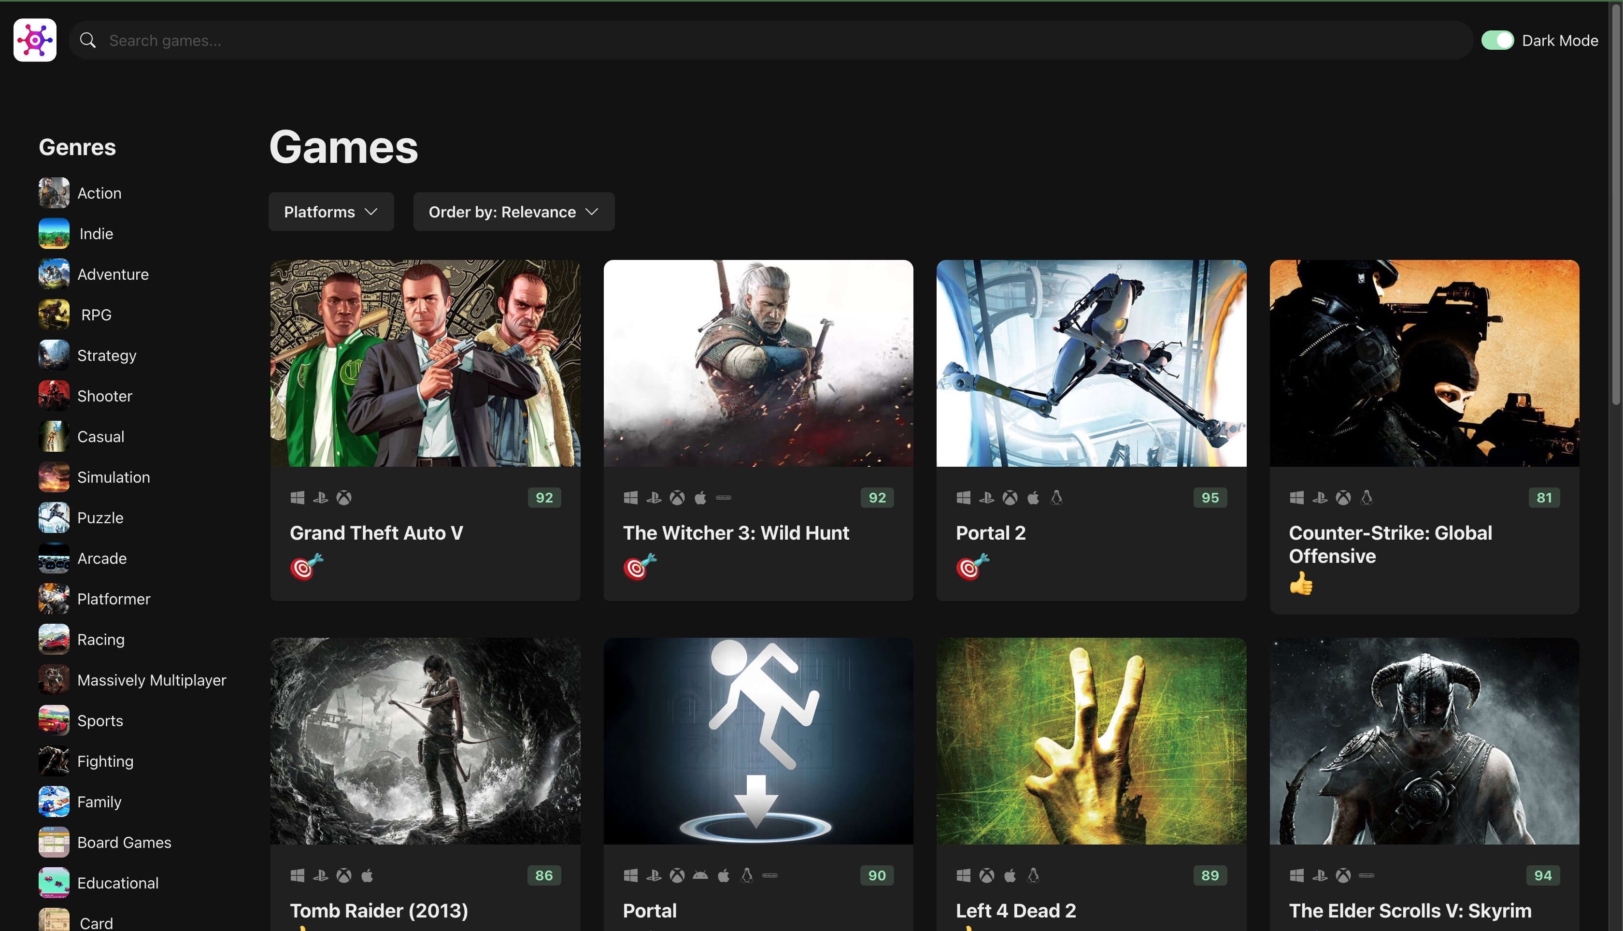Click the Action genre icon
Image resolution: width=1623 pixels, height=931 pixels.
(54, 193)
